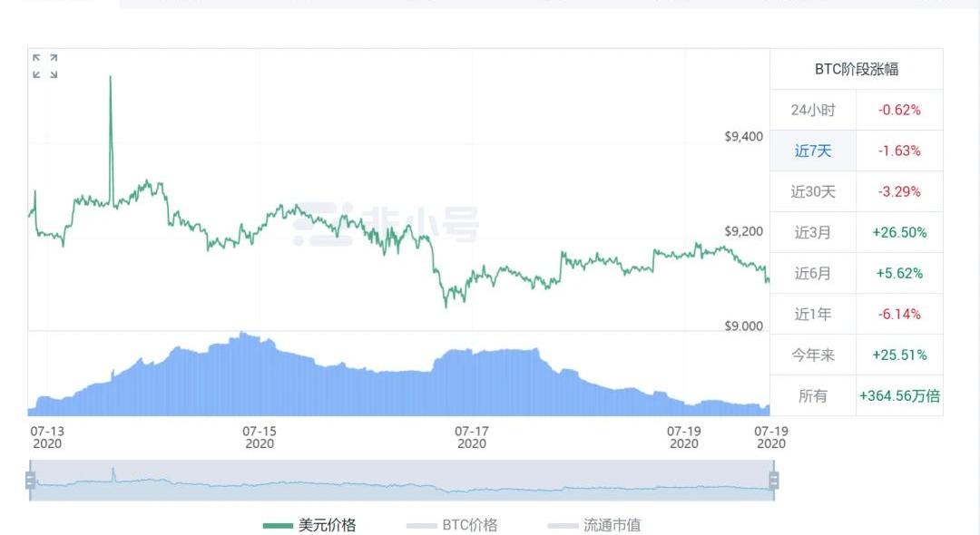The height and width of the screenshot is (535, 980).
Task: Open the 今年来 year-to-date range
Action: point(812,355)
